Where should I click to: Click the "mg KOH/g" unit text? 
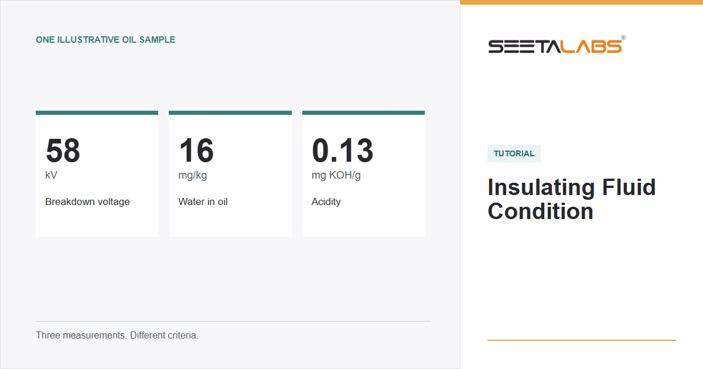(336, 175)
